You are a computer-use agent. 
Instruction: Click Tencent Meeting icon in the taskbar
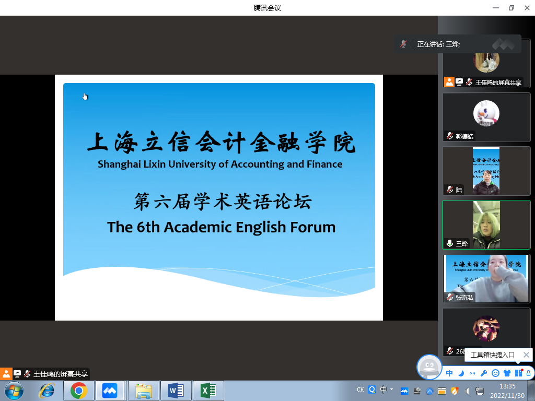110,391
